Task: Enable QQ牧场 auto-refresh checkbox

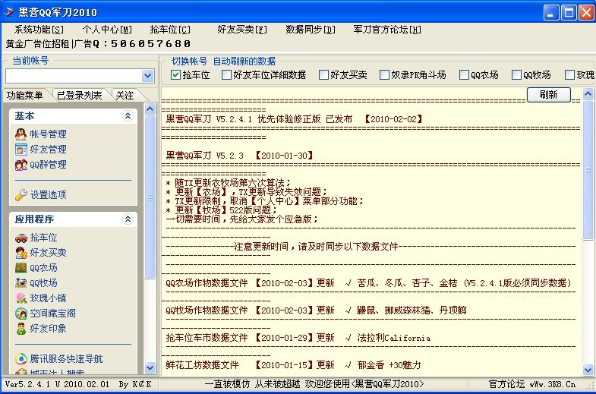Action: tap(516, 75)
